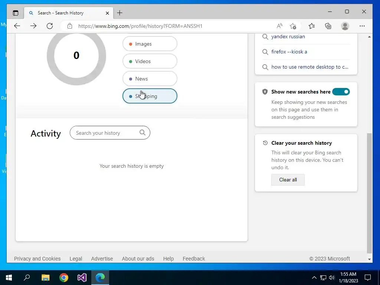
Task: Open Visual Studio from taskbar
Action: coord(82,278)
